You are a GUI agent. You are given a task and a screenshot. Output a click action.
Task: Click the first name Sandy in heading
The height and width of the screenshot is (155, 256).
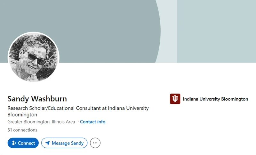tap(18, 99)
